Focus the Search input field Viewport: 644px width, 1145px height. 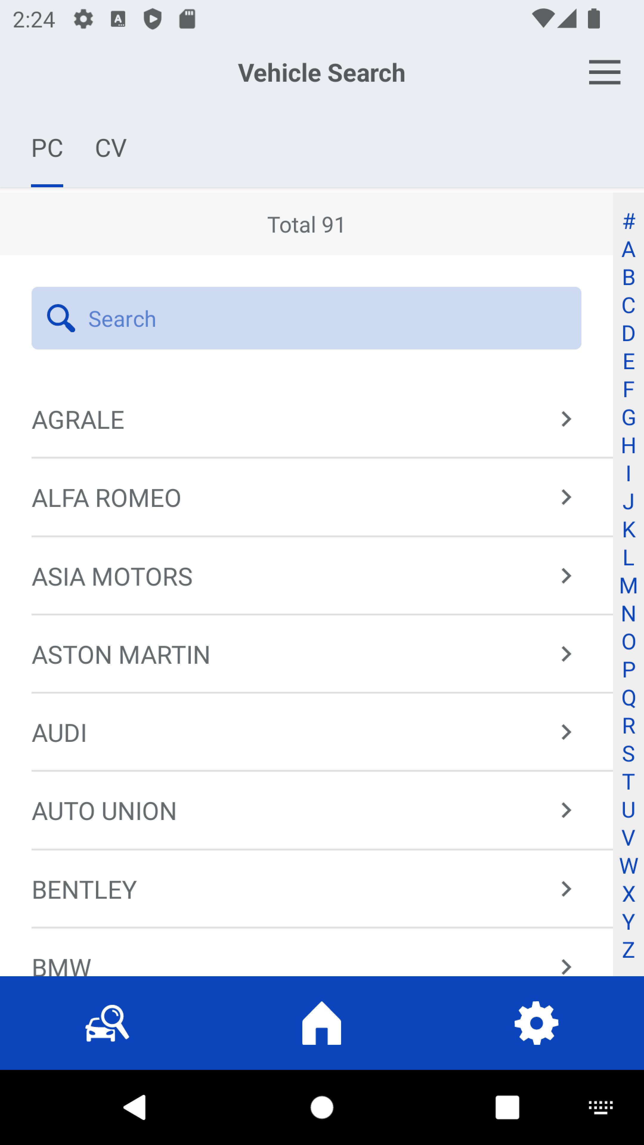[x=306, y=318]
